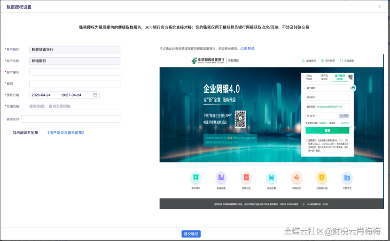Click the phone icon in page footer
Viewport: 390px width, 241px height.
point(304,204)
